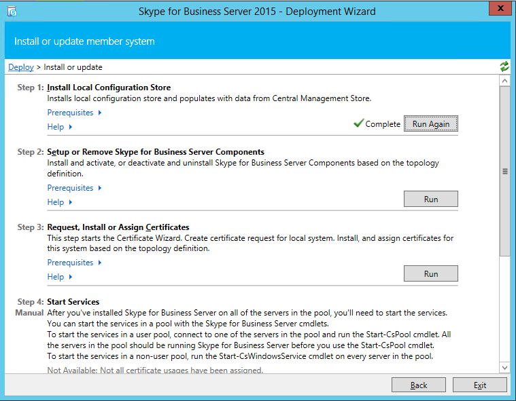Close the Deployment Wizard window
The image size is (516, 401).
[500, 9]
